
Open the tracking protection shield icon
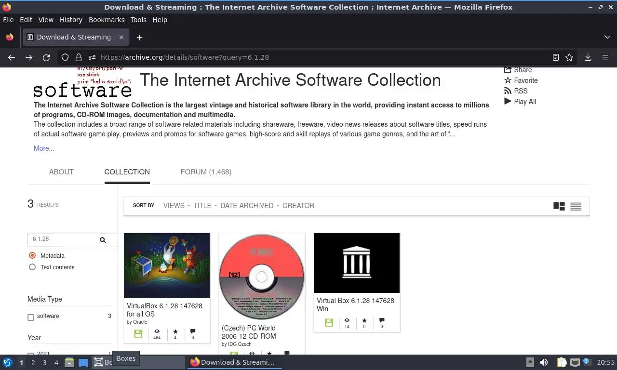[65, 57]
